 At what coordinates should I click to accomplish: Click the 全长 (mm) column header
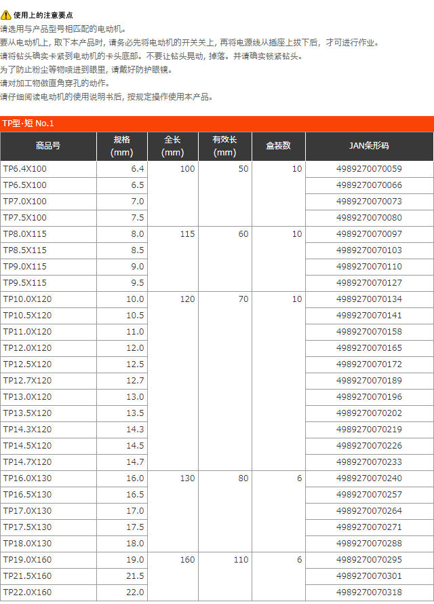click(x=173, y=146)
